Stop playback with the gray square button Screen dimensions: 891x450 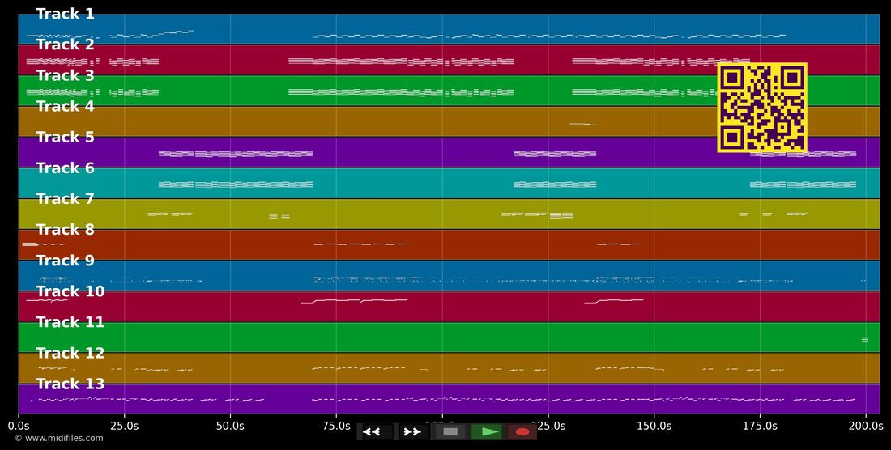pyautogui.click(x=450, y=432)
